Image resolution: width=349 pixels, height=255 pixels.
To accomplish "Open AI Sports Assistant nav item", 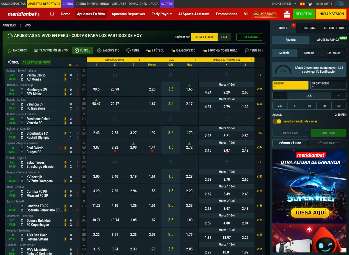I will tap(194, 14).
